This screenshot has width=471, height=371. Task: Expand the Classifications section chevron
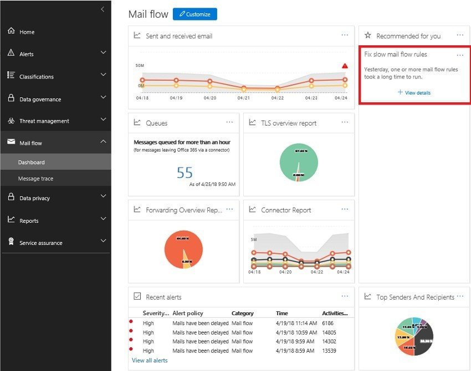point(103,74)
